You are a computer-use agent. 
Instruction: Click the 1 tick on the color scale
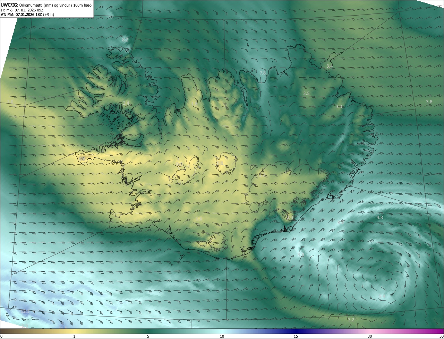pos(74,336)
